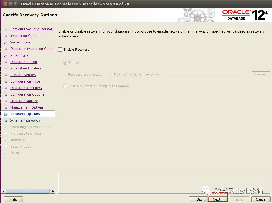Go to Configuration Options step
This screenshot has height=203, width=272.
[27, 94]
